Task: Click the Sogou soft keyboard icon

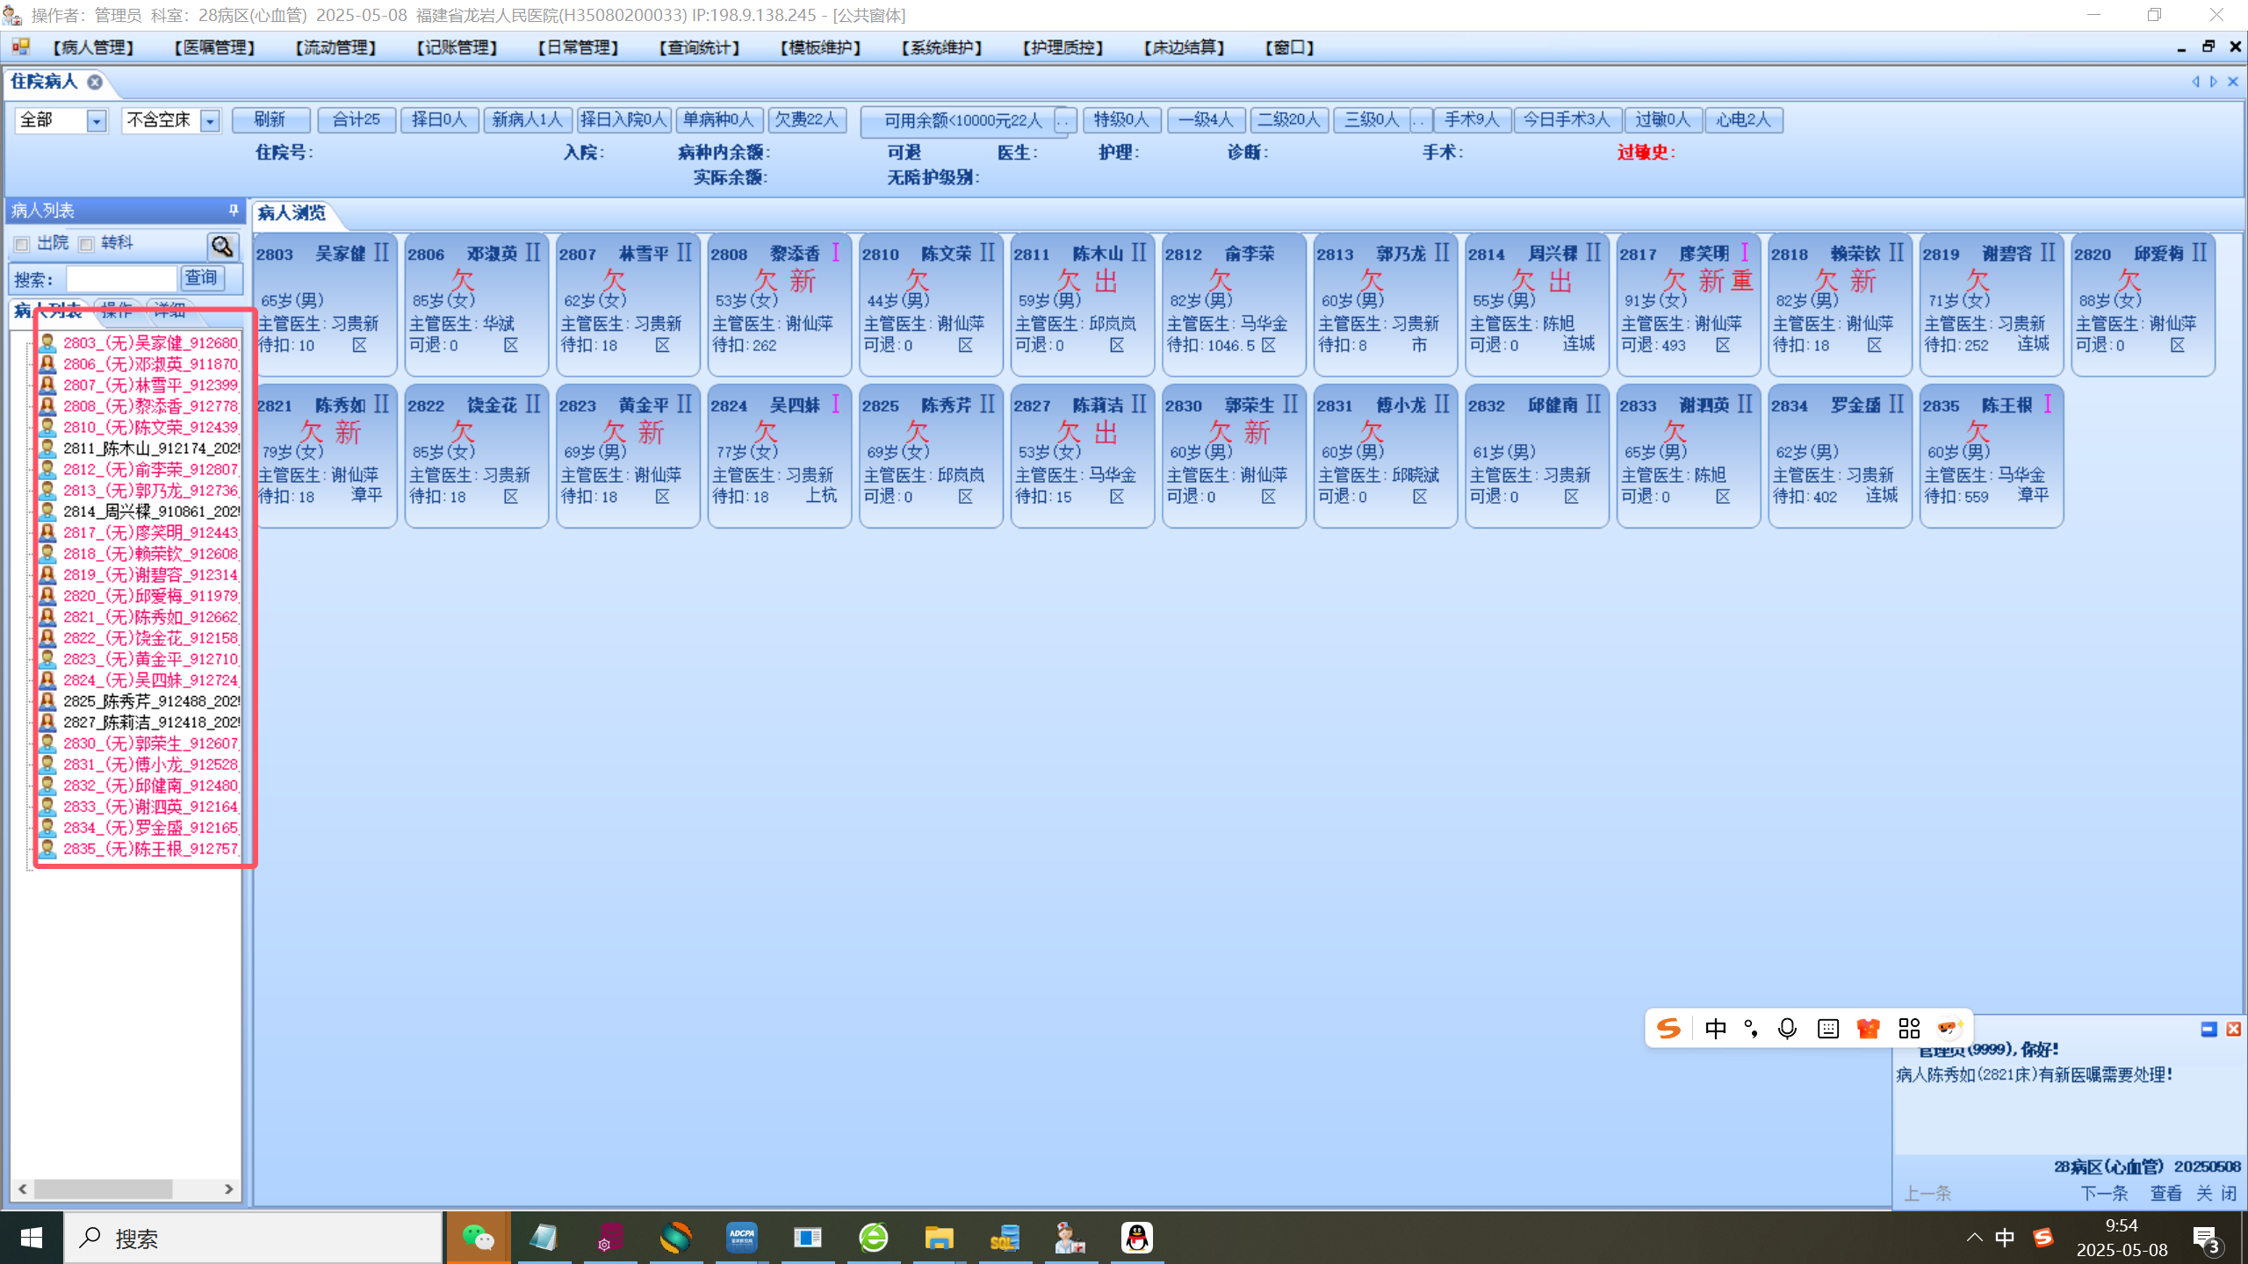Action: 1828,1029
